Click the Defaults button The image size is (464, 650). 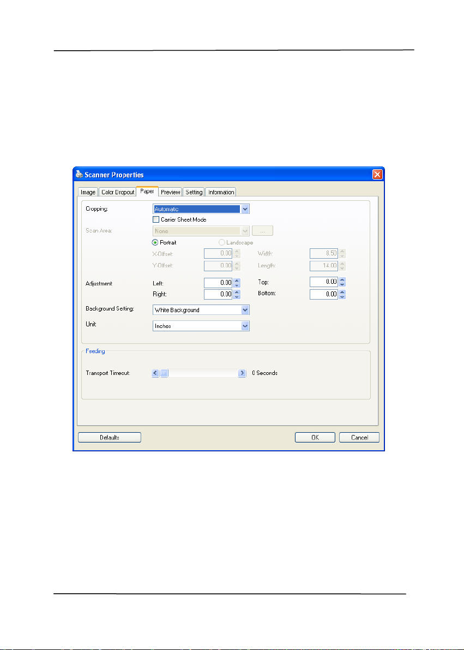[110, 437]
